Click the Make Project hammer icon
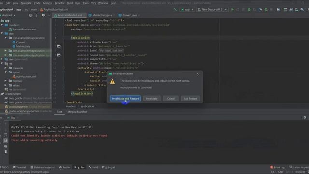The width and height of the screenshot is (309, 174). [x=175, y=9]
